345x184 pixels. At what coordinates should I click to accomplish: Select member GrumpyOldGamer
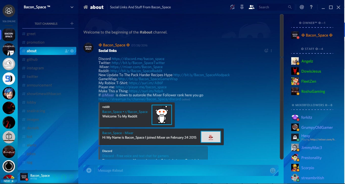point(312,128)
